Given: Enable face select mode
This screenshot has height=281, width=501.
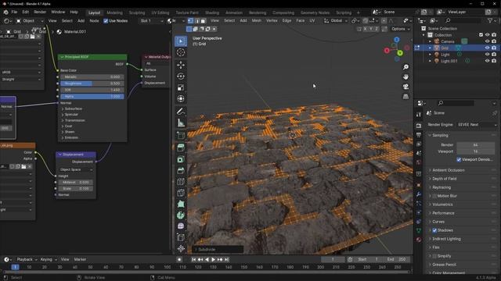Looking at the screenshot, I should 203,21.
